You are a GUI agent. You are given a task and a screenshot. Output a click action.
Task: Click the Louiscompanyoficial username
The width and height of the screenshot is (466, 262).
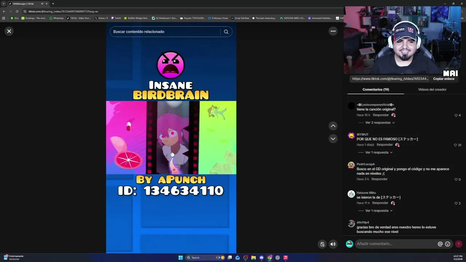pos(375,105)
